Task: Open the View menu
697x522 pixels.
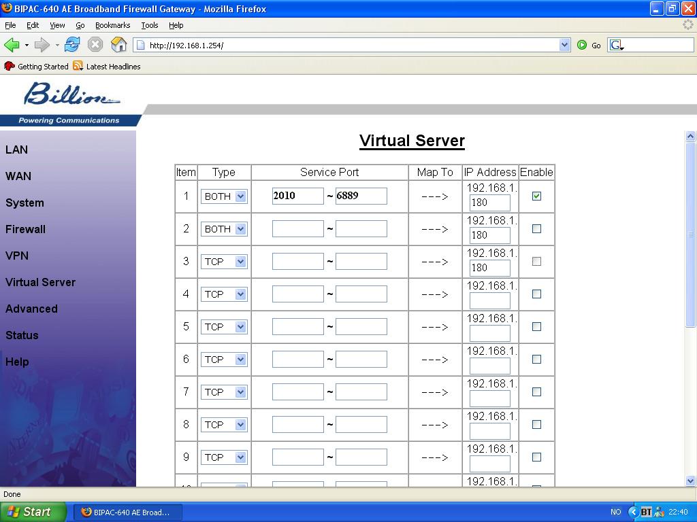Action: tap(57, 25)
